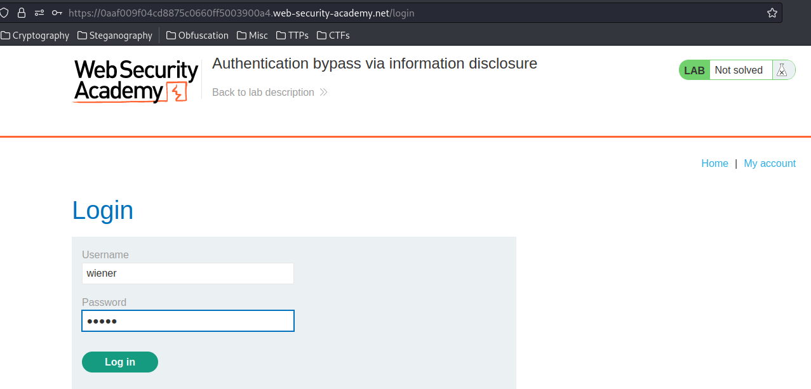Click the Username field label
Image resolution: width=811 pixels, height=389 pixels.
click(x=105, y=255)
